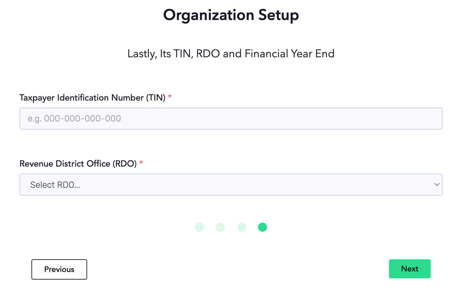This screenshot has height=295, width=464.
Task: Expand RDO list using chevron arrow
Action: click(x=437, y=185)
